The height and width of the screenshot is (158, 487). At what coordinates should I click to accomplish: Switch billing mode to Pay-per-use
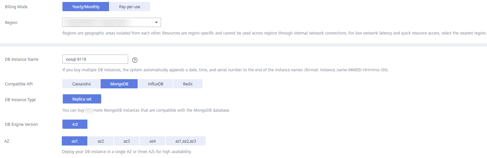[130, 7]
